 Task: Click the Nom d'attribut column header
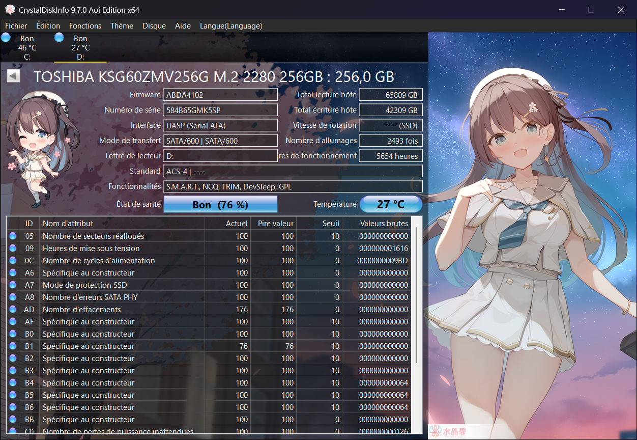(x=122, y=223)
